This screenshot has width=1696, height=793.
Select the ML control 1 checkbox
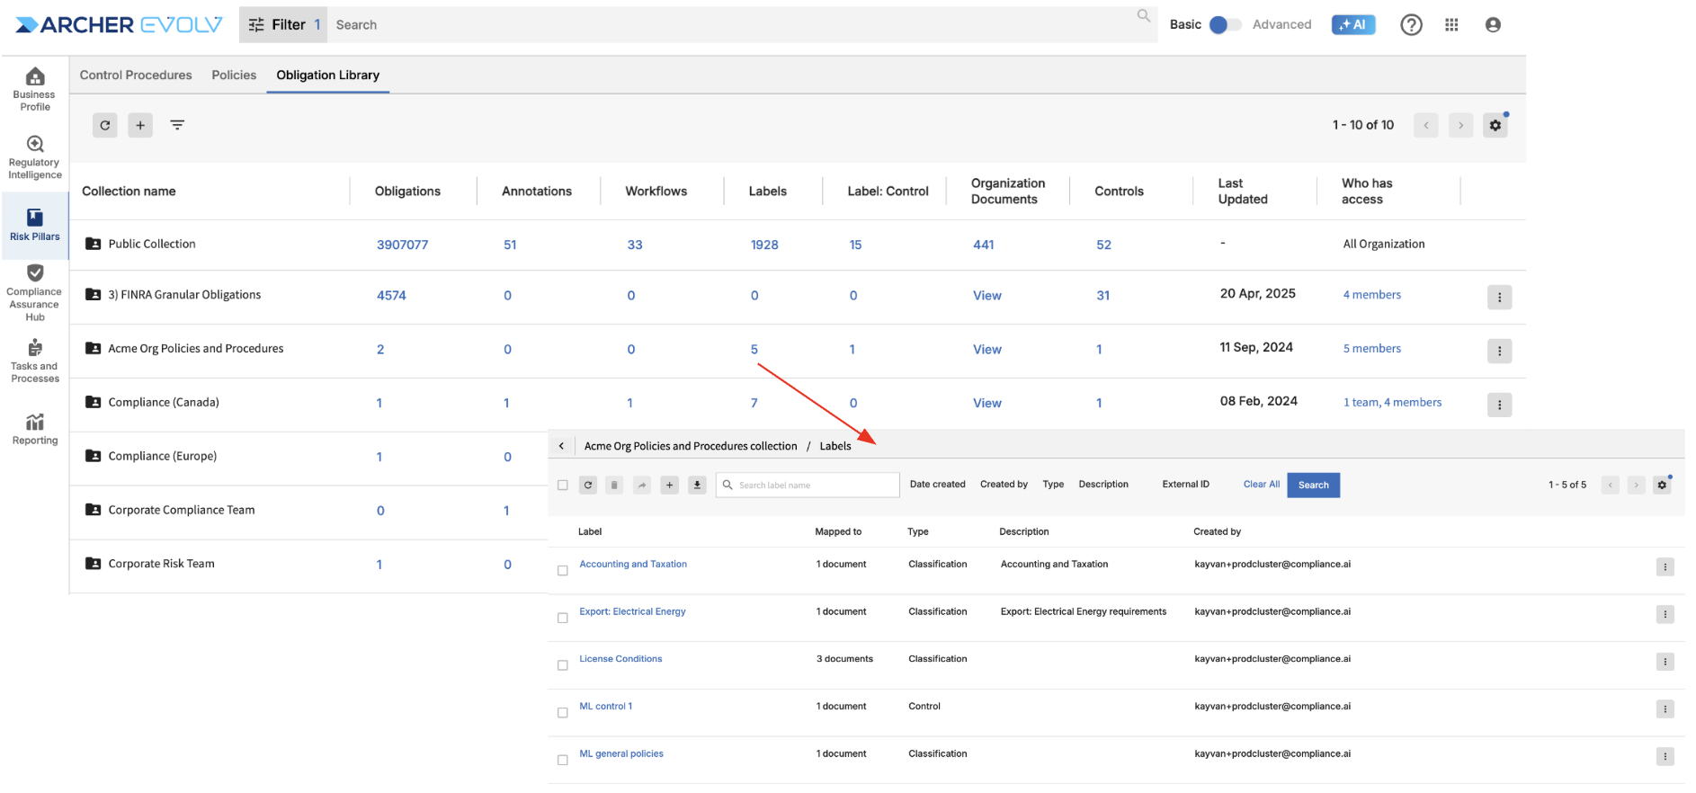563,713
